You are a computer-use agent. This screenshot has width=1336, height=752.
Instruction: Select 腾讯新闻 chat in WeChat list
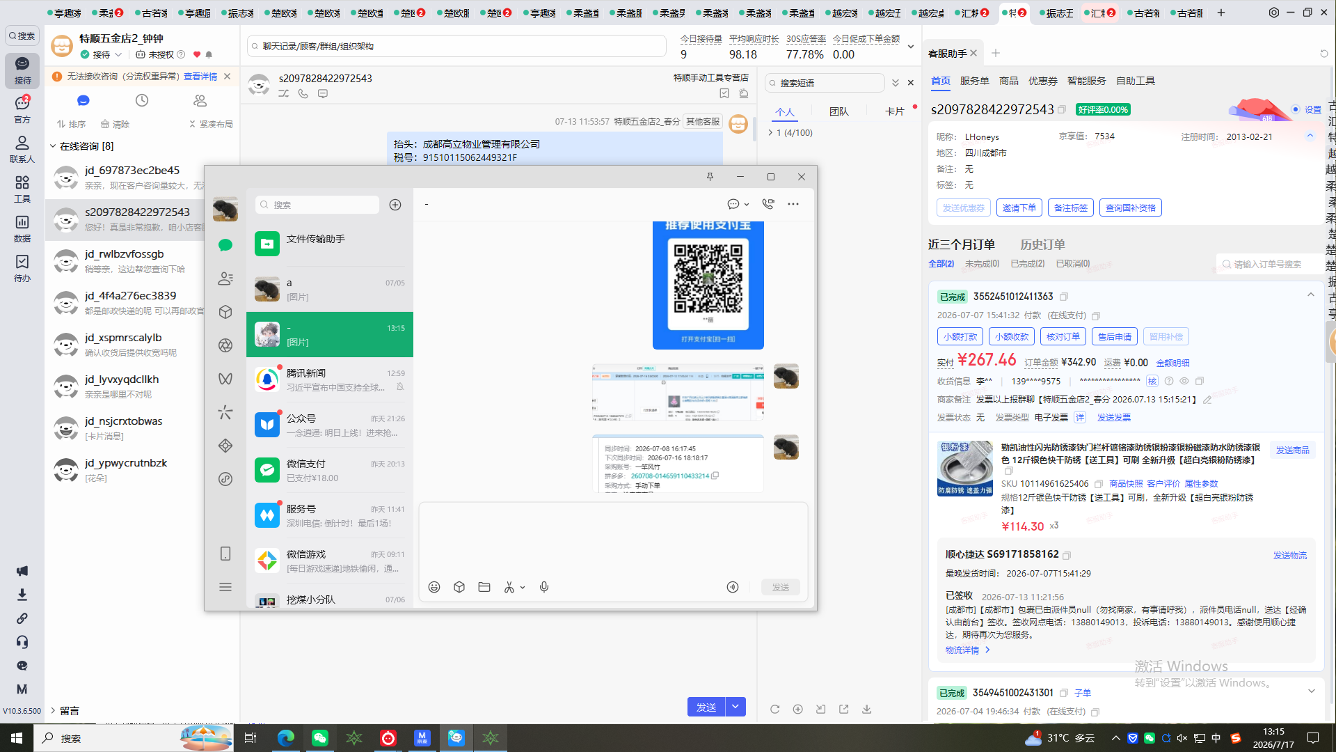330,380
